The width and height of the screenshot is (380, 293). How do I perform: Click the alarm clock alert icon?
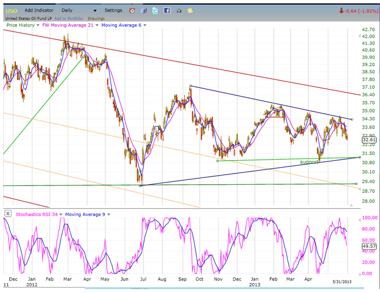(x=132, y=10)
